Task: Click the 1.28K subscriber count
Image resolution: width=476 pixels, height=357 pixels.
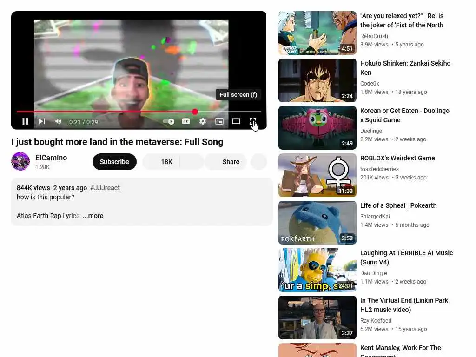Action: pos(42,167)
